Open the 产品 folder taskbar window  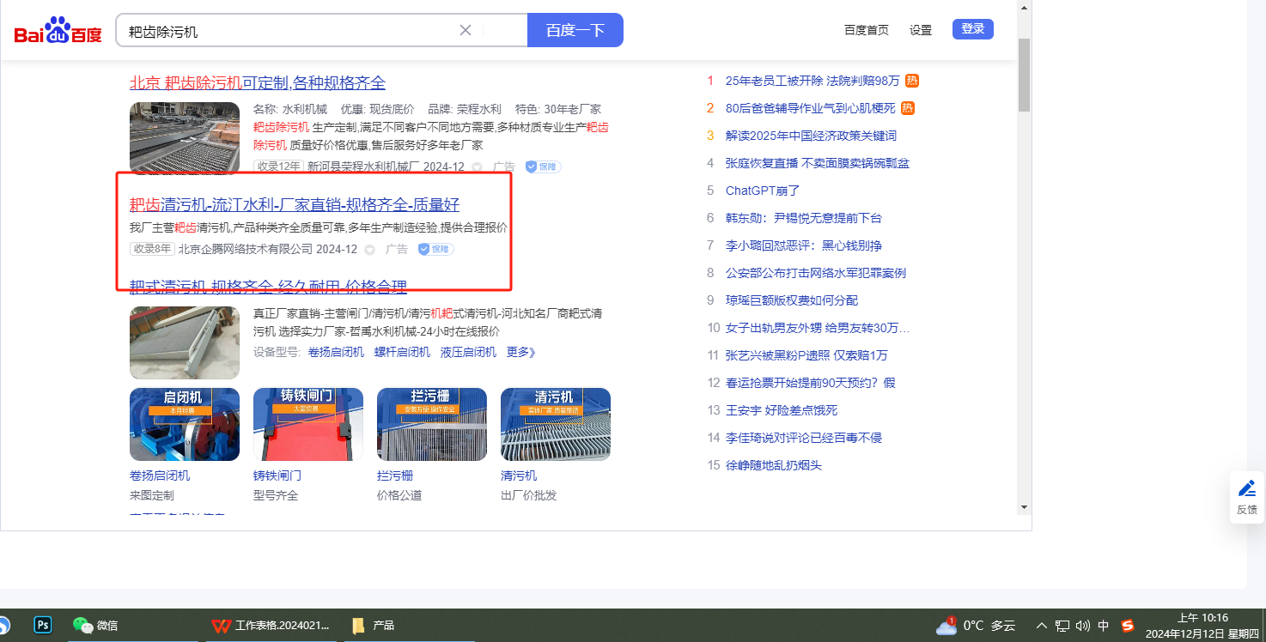373,625
